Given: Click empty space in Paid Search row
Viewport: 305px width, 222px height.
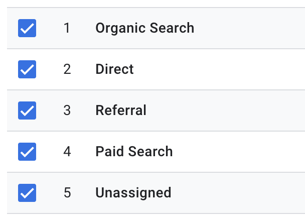Looking at the screenshot, I should tap(239, 152).
